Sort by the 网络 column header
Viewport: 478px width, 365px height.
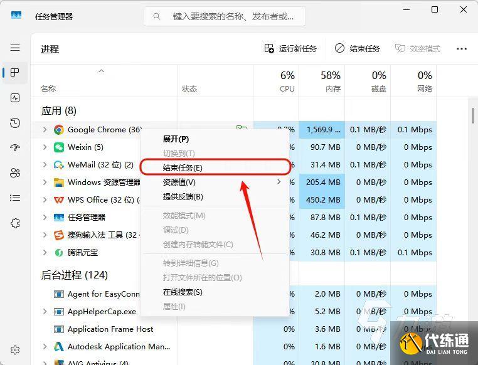point(413,81)
